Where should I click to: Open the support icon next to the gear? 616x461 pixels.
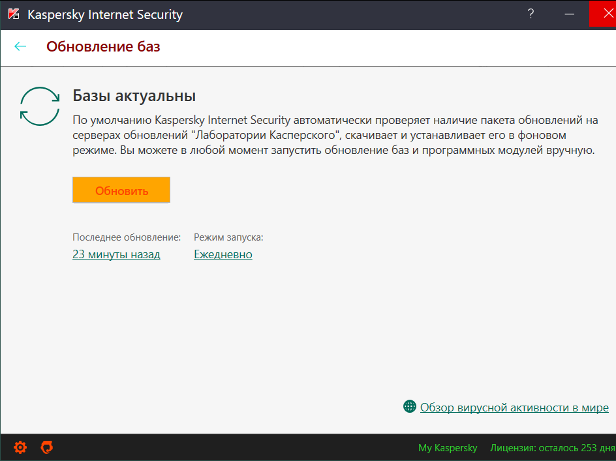tap(47, 447)
